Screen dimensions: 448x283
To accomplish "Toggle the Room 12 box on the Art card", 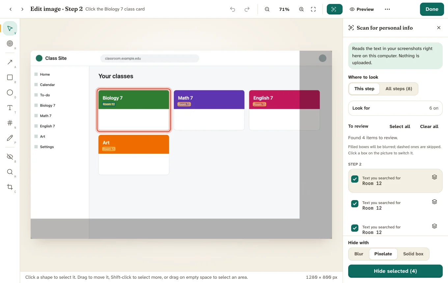I will [x=109, y=149].
